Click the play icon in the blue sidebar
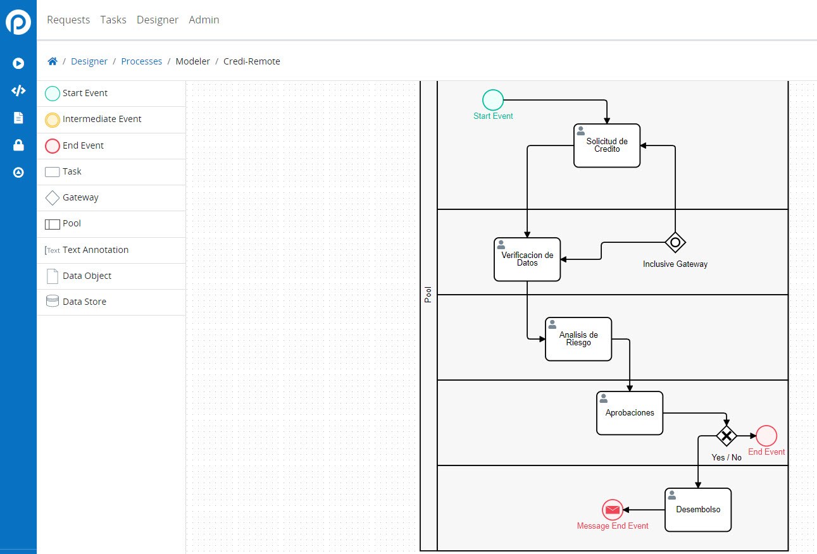817x554 pixels. click(x=18, y=63)
